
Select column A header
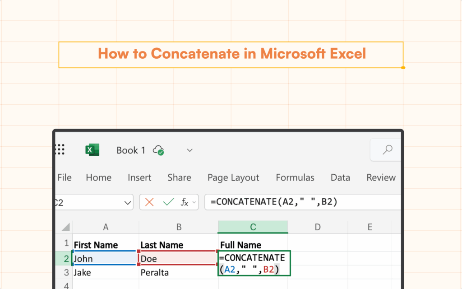click(106, 227)
